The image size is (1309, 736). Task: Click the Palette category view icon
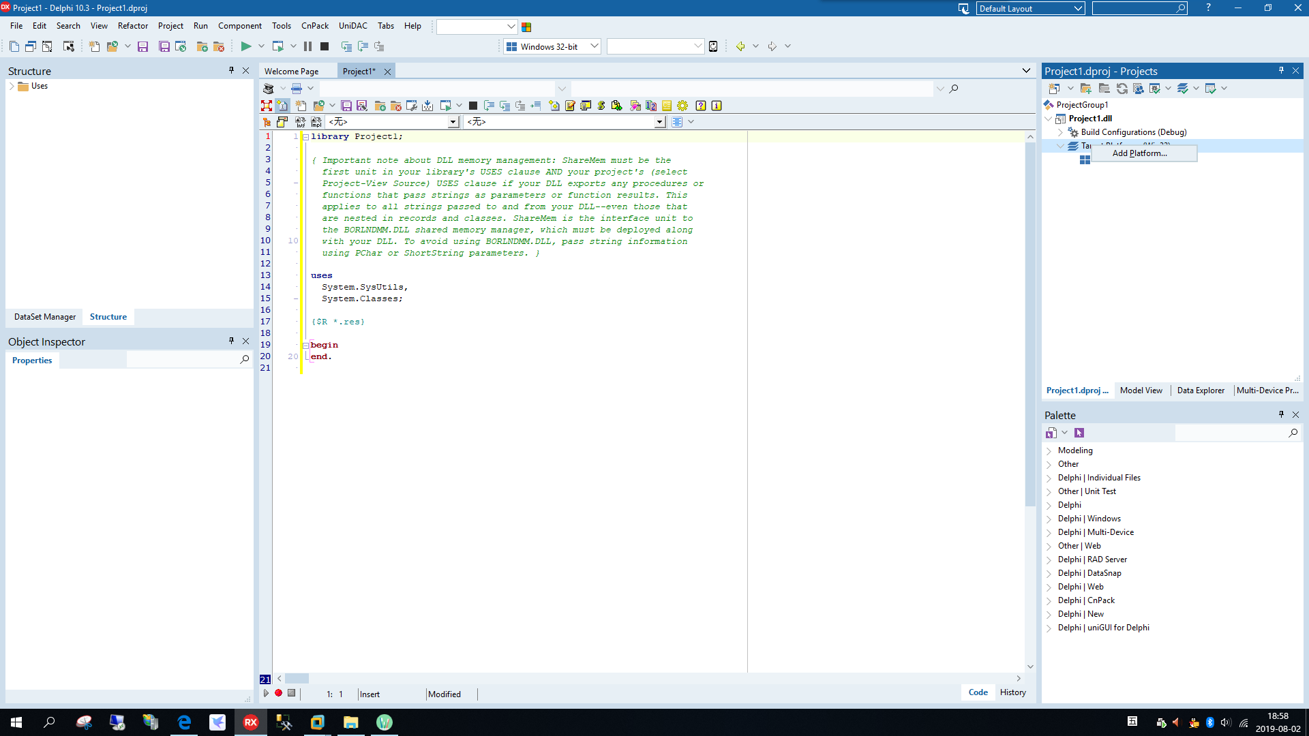[x=1051, y=433]
